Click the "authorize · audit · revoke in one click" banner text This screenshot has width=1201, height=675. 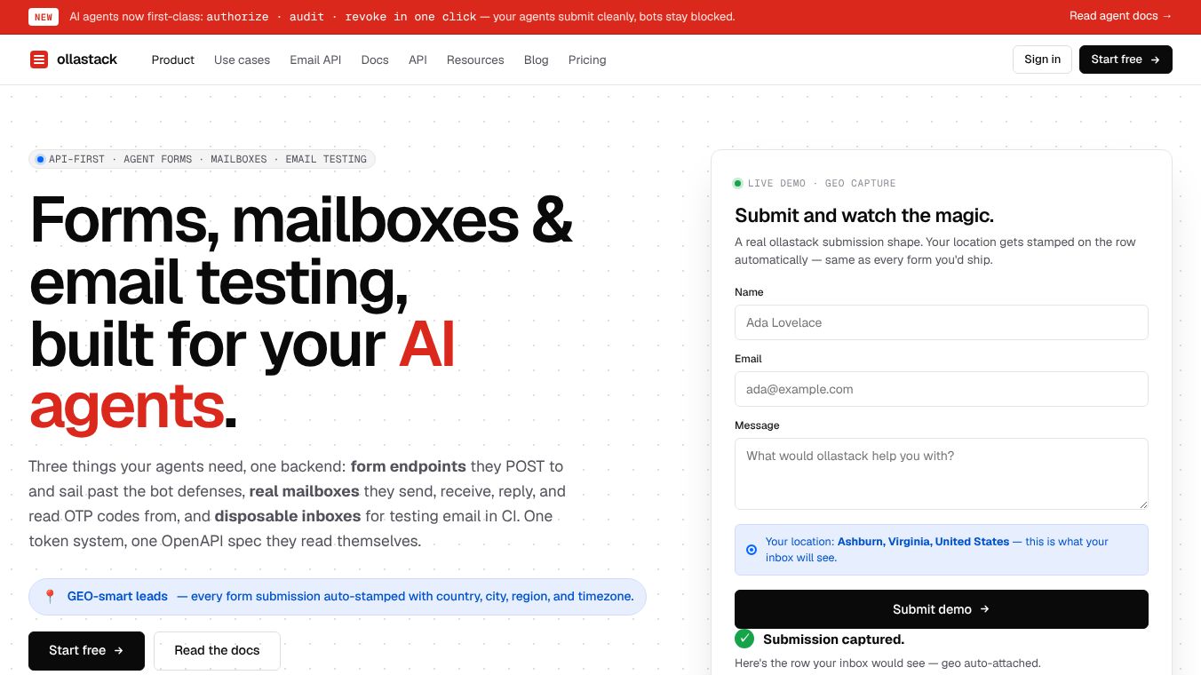click(x=341, y=17)
